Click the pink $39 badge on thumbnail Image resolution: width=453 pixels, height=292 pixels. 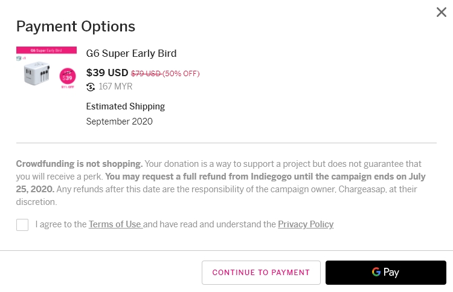pos(68,77)
